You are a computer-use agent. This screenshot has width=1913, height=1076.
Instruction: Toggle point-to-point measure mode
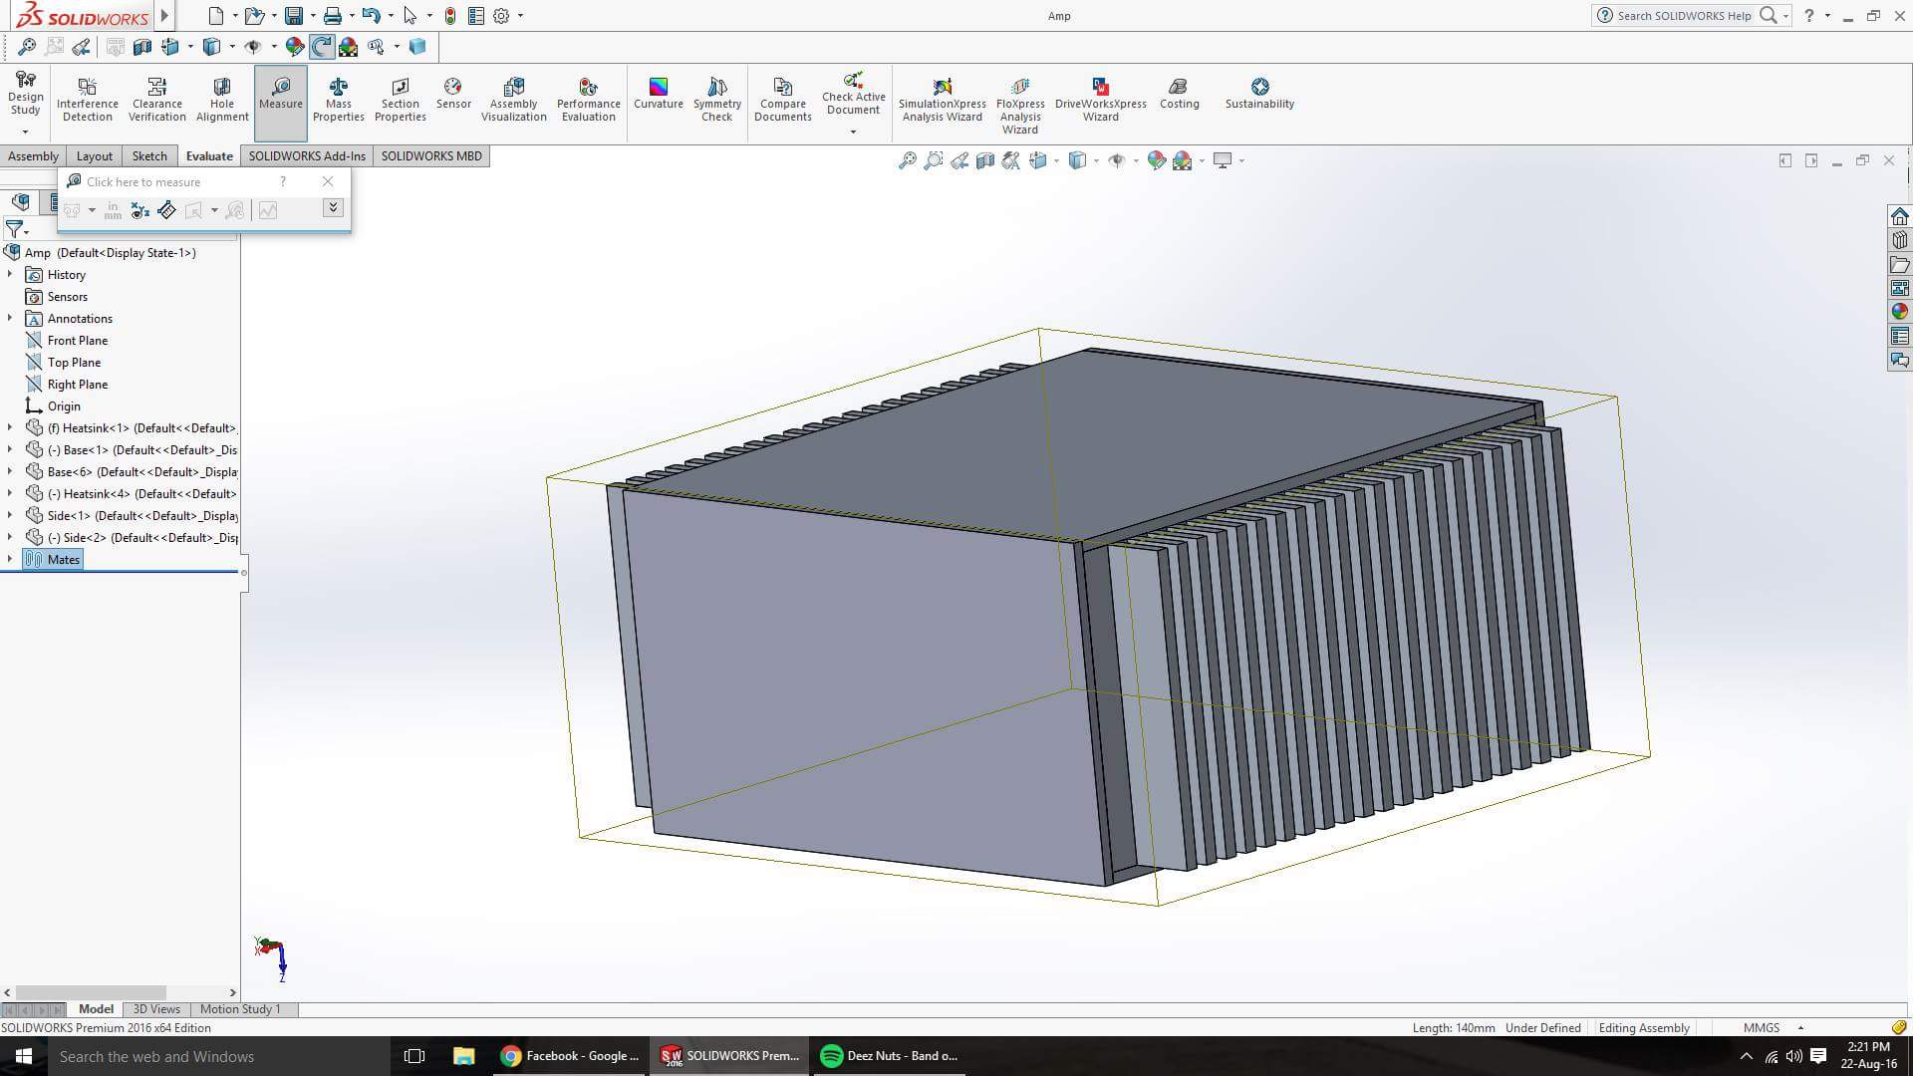point(167,210)
